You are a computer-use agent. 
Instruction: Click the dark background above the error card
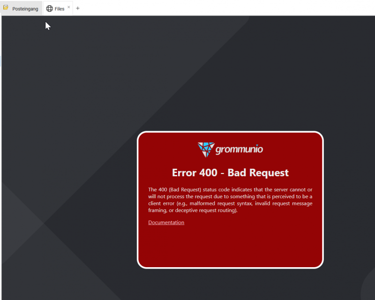pos(230,75)
